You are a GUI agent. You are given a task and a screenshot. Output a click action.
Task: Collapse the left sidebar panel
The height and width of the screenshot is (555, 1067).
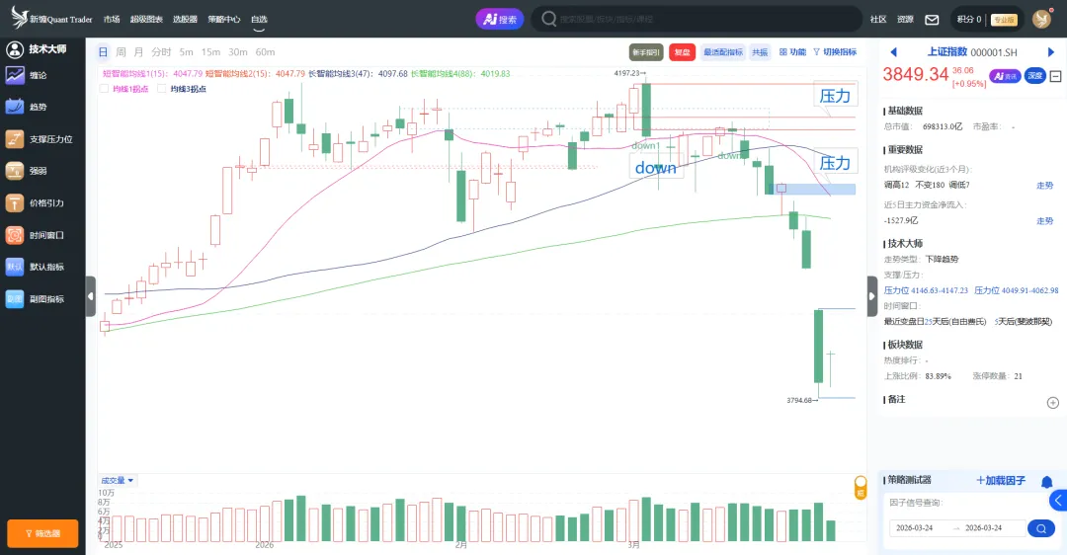coord(91,296)
